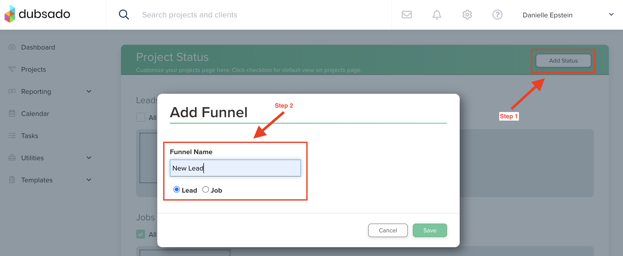Toggle the Jobs All checkbox
The width and height of the screenshot is (623, 256).
(141, 234)
